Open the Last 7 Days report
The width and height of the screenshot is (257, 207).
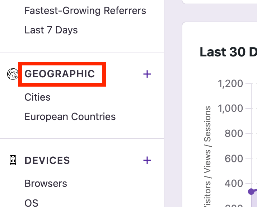51,30
